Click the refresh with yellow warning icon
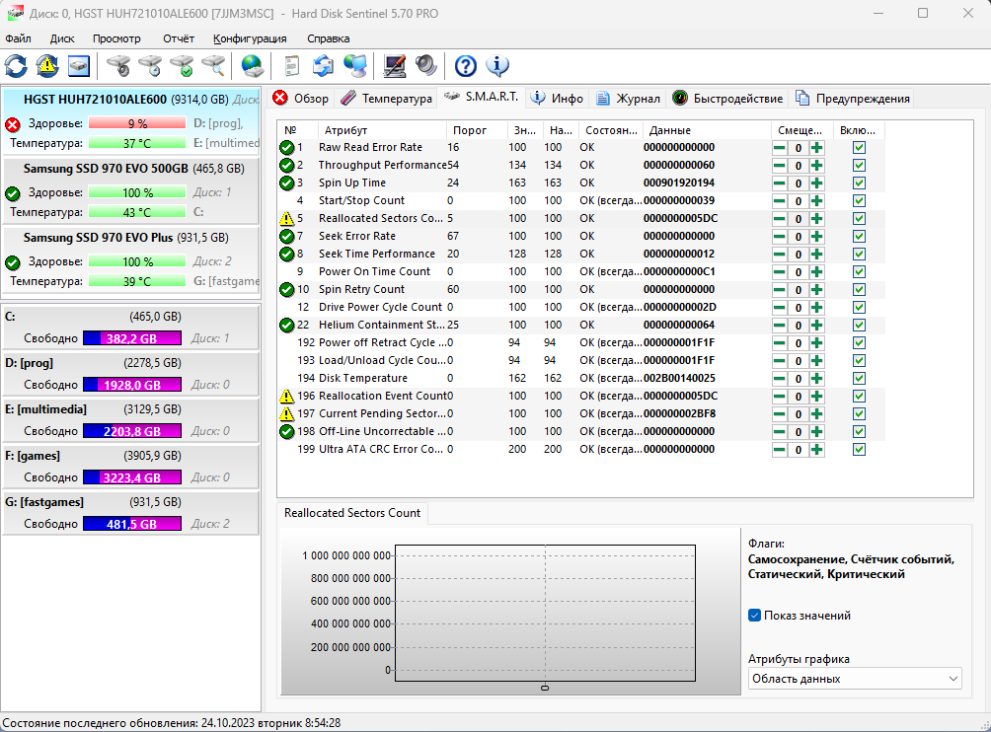This screenshot has height=732, width=991. 46,66
